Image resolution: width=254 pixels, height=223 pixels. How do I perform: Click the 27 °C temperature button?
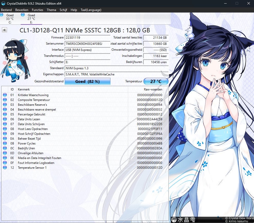coord(156,81)
